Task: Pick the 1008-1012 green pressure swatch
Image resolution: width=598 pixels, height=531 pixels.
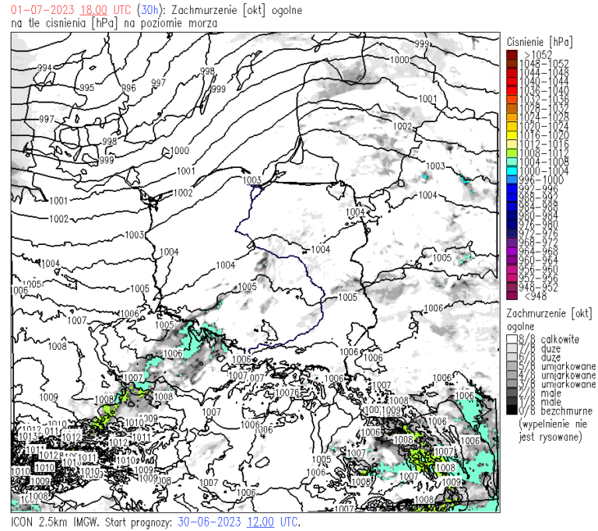Action: coord(512,152)
